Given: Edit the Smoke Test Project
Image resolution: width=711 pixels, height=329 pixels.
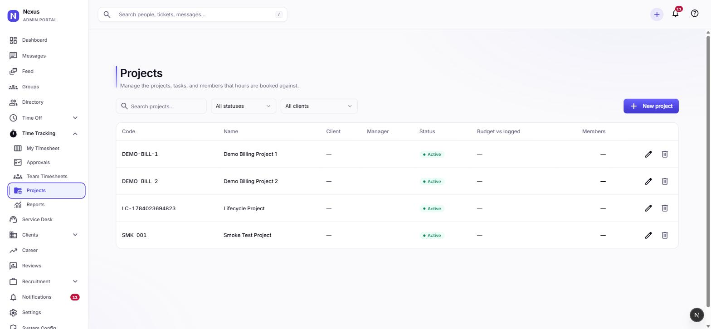Looking at the screenshot, I should (x=648, y=235).
